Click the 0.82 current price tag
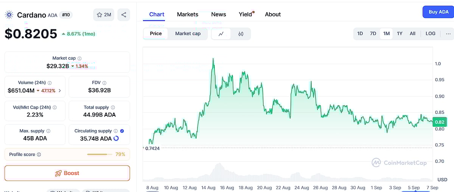Viewport: 454px width, 192px height. (440, 122)
